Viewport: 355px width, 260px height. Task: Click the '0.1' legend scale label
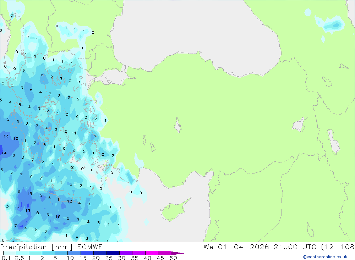click(6, 258)
